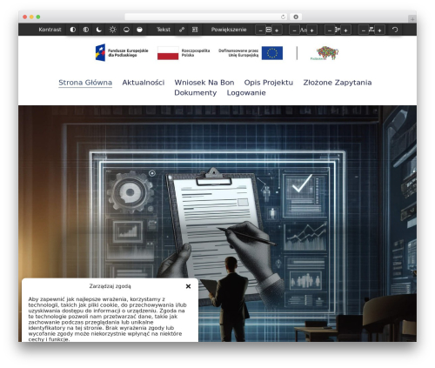Viewport: 435px width, 368px height.
Task: Switch to night mode moon icon
Action: (99, 30)
